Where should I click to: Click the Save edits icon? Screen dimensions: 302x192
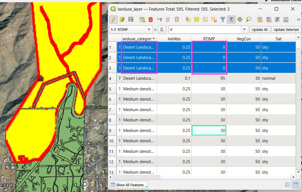tap(131, 19)
